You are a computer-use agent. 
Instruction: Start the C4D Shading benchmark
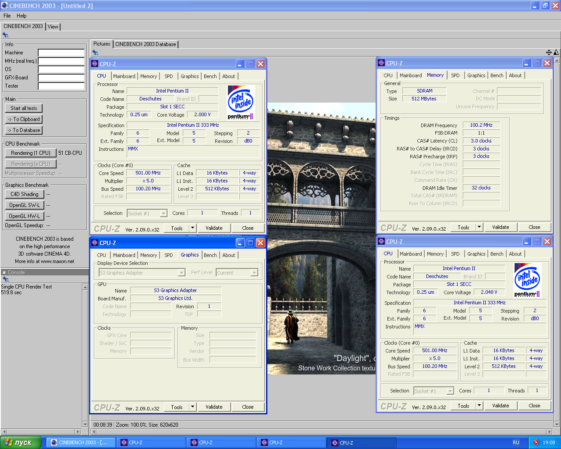25,194
